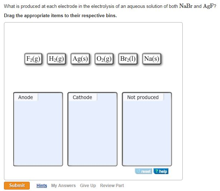Viewport: 220px width, 191px height.
Task: Click the Not produced bin label
Action: [143, 97]
